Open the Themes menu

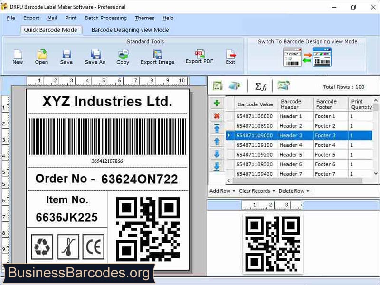(x=144, y=18)
